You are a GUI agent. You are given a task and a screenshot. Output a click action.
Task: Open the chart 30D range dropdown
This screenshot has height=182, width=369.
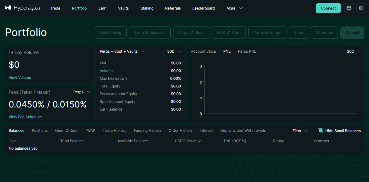coord(354,51)
